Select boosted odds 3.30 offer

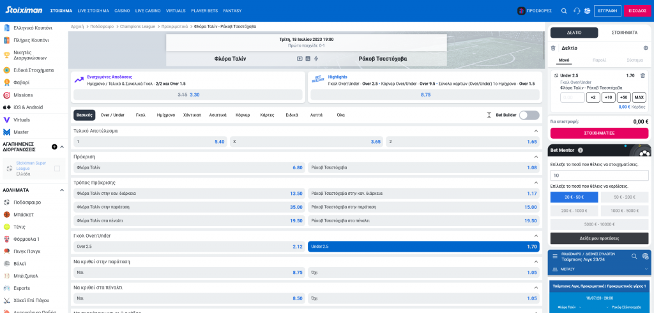188,95
